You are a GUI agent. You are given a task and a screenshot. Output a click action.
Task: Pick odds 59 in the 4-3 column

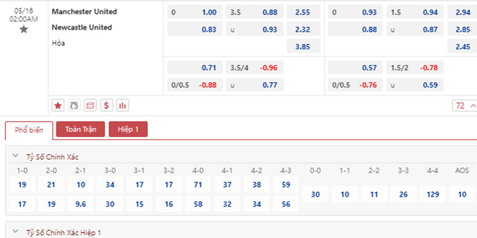(286, 184)
